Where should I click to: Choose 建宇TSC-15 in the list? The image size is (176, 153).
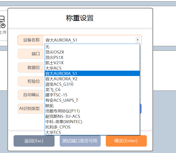[92, 95]
